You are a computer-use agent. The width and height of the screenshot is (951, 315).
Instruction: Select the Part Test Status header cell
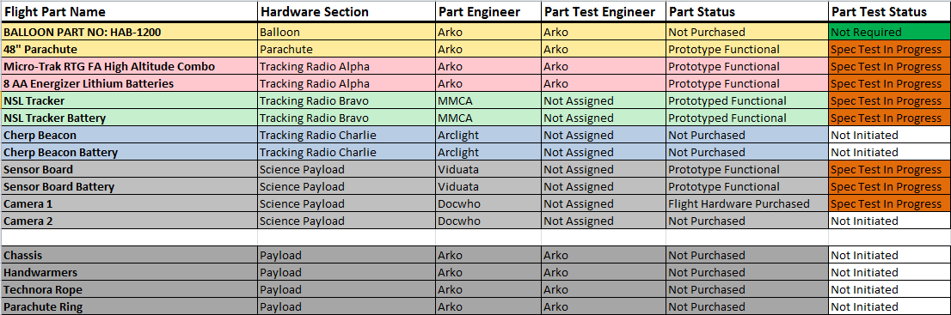(890, 11)
